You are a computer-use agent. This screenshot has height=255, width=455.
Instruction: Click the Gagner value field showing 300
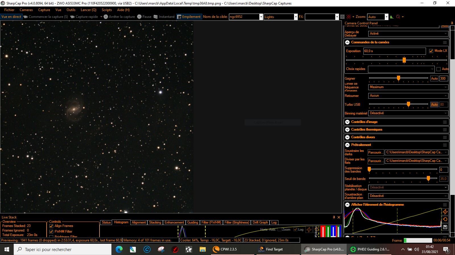point(444,78)
